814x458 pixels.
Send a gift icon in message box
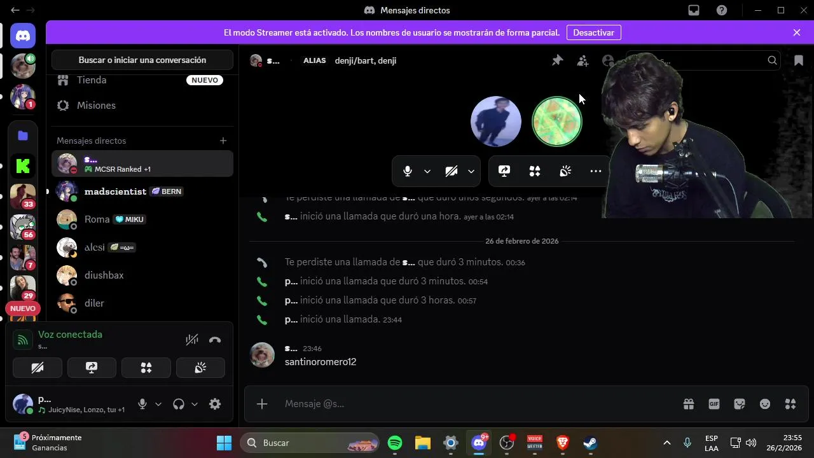(689, 404)
